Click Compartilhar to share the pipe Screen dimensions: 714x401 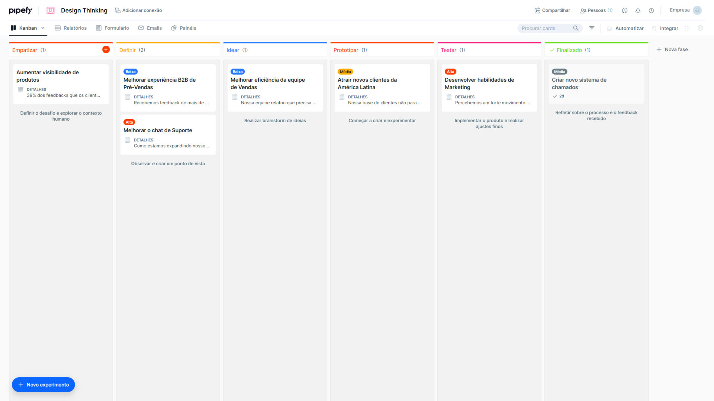tap(552, 10)
